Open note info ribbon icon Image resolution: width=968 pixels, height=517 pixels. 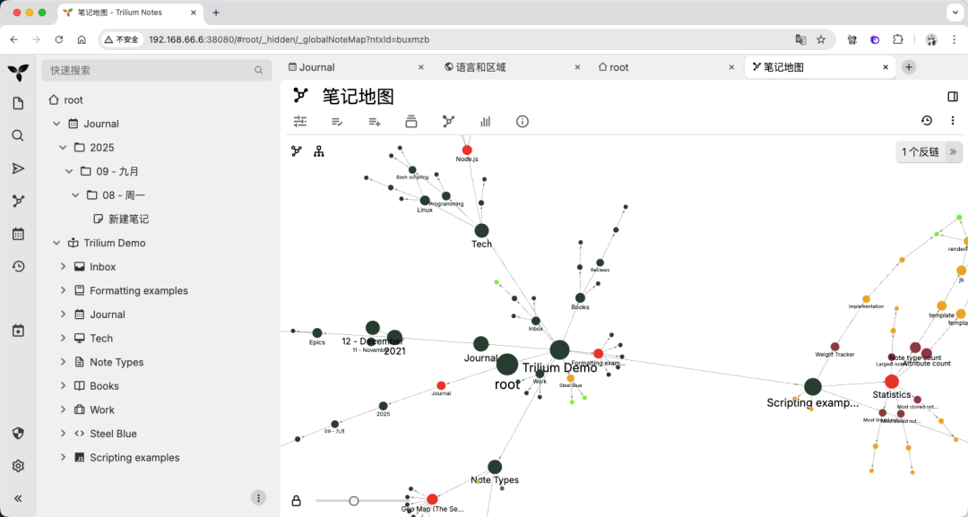[x=523, y=122]
